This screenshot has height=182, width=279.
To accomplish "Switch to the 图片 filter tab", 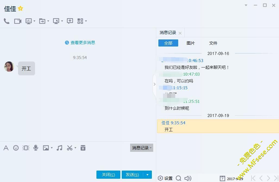I will pyautogui.click(x=190, y=43).
